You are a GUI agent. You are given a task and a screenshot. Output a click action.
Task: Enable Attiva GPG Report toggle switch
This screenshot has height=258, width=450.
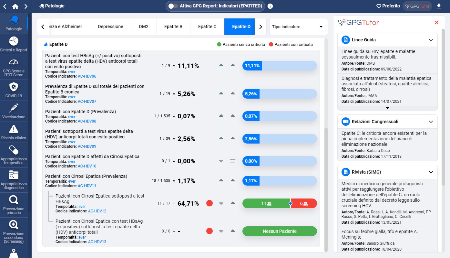point(173,6)
